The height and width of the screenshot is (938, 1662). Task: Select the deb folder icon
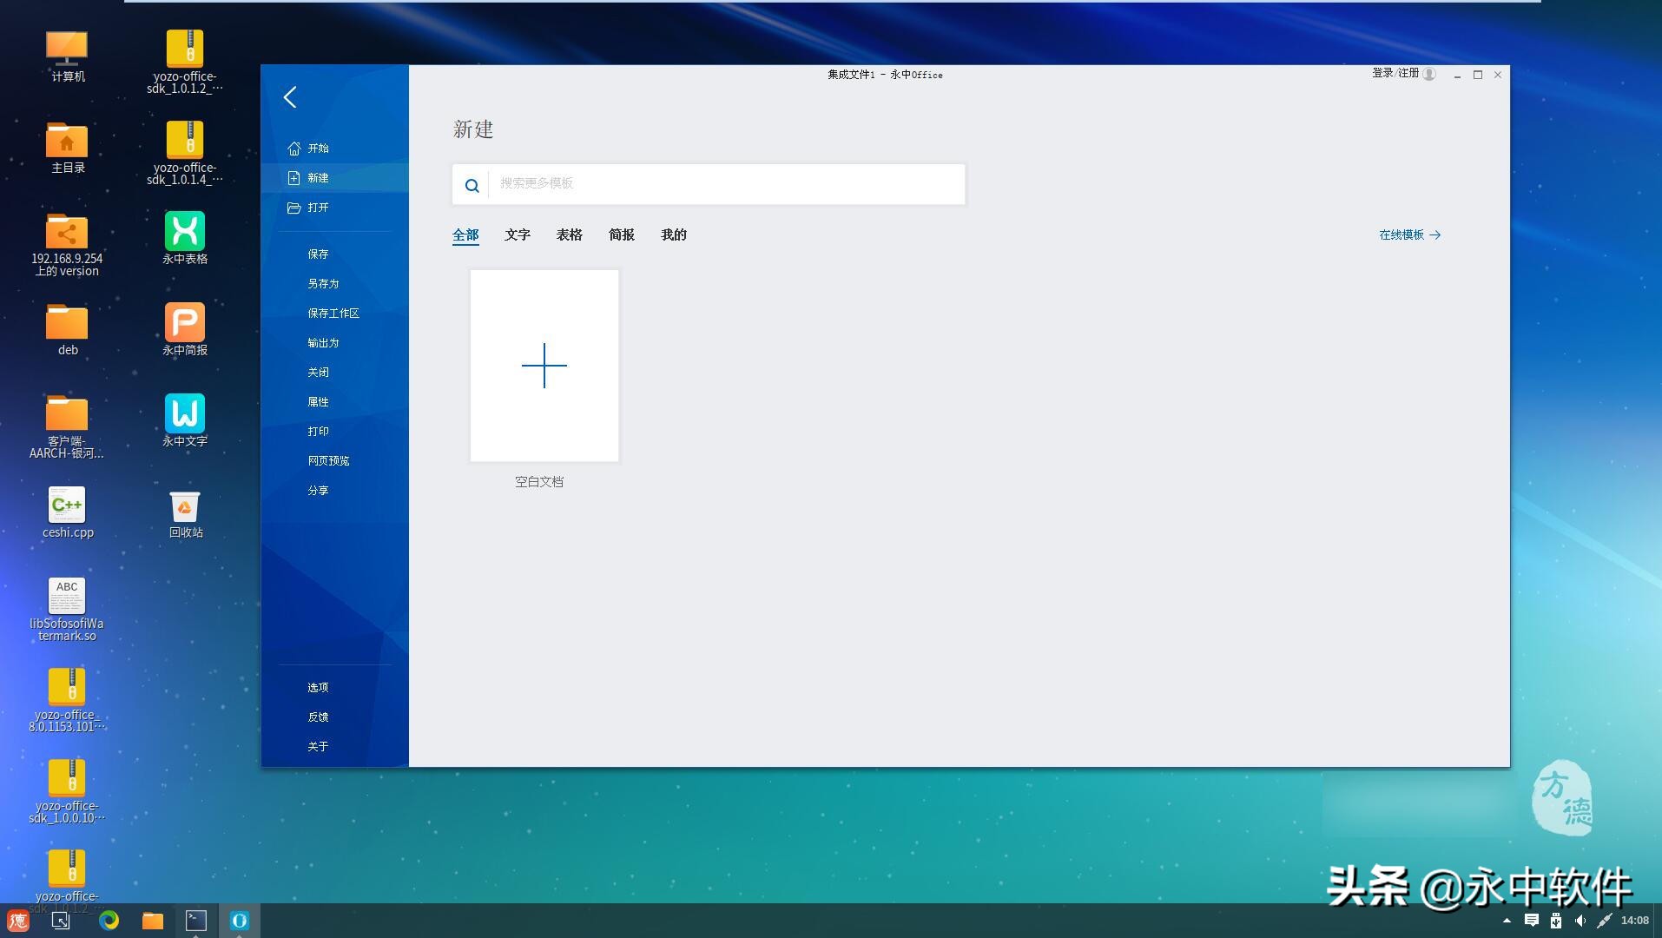coord(68,330)
